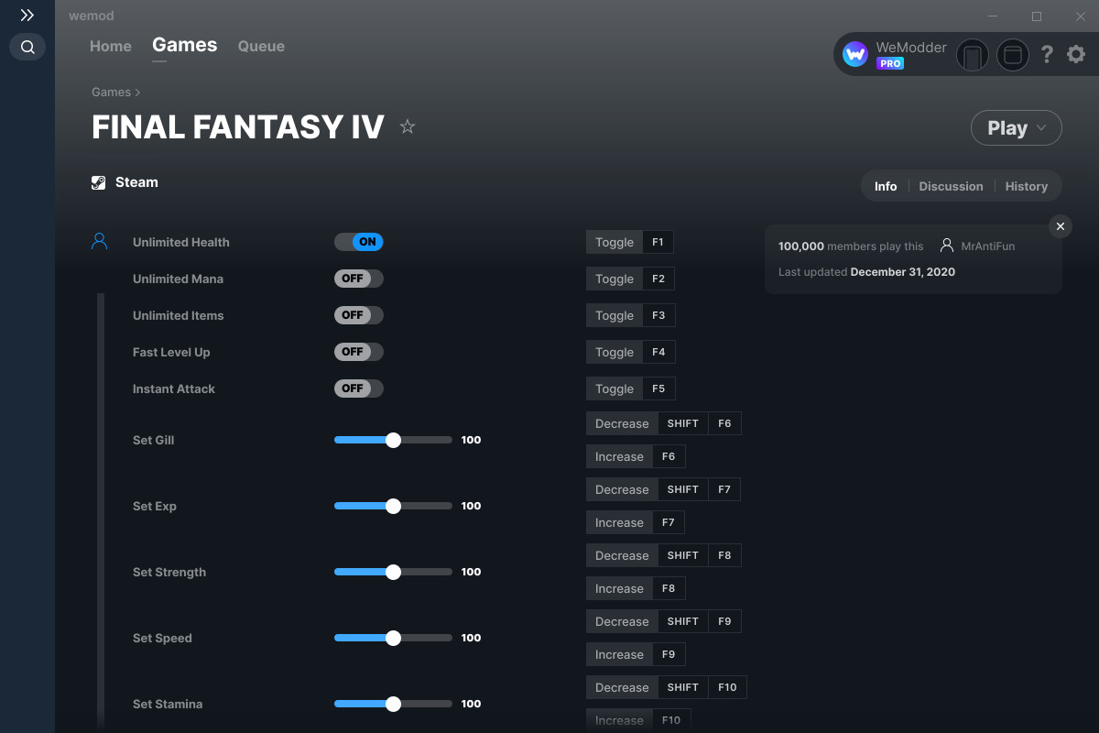Click the SHIFT F6 Decrease hotkey

coord(664,423)
